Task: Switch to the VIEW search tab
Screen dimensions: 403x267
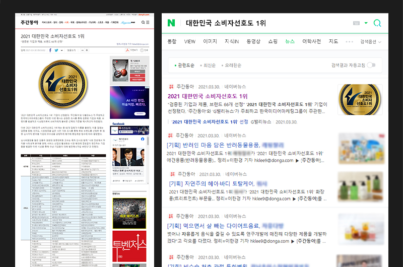Action: pyautogui.click(x=190, y=42)
